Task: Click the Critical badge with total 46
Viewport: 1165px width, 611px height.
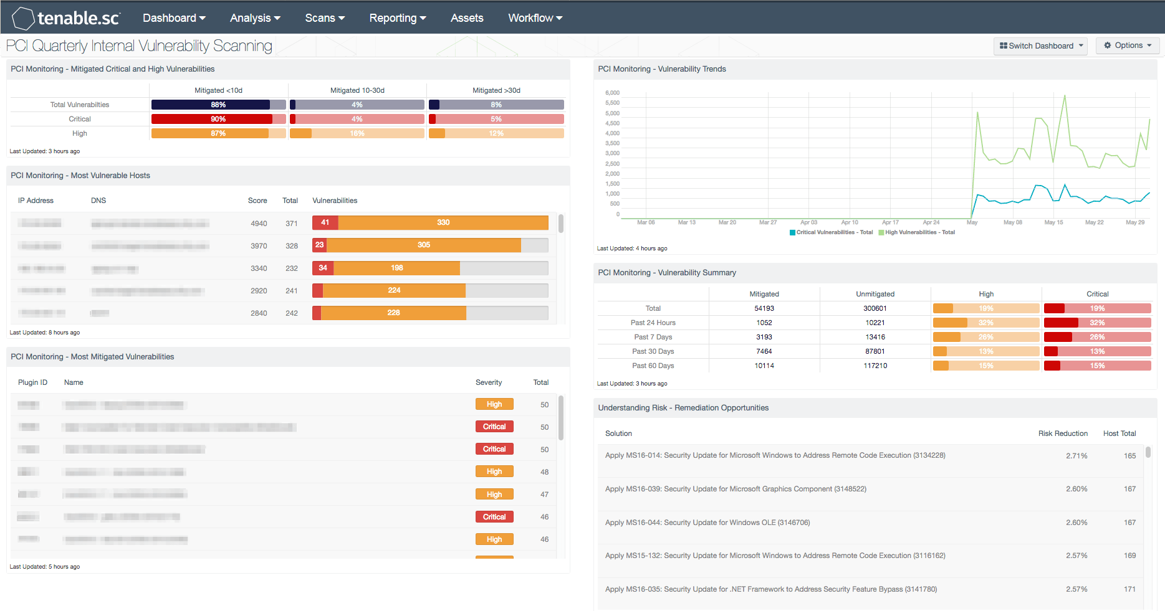Action: 494,517
